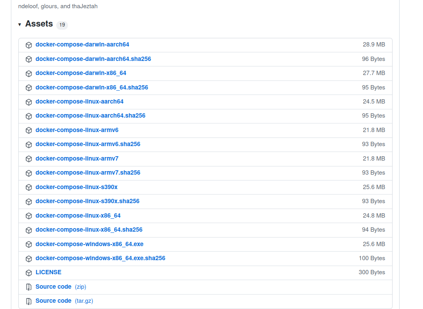Download docker-compose-windows-x86_64.exe
Viewport: 423px width, 309px height.
(89, 244)
